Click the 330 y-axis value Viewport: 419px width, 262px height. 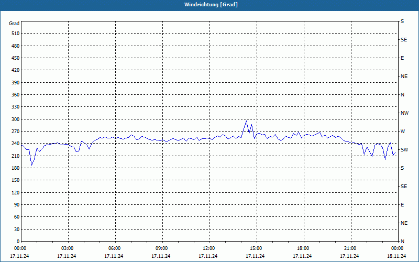pyautogui.click(x=16, y=107)
